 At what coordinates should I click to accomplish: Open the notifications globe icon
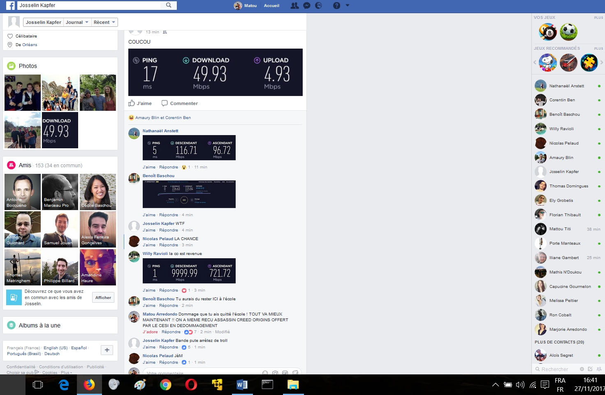(318, 6)
